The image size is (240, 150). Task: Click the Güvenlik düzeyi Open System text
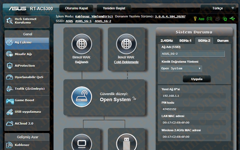tap(115, 100)
